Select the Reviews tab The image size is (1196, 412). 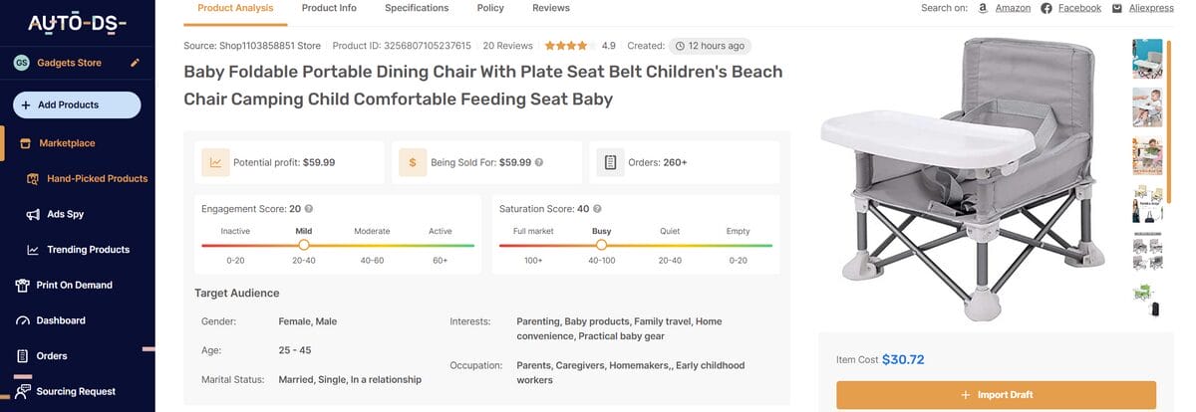click(551, 8)
